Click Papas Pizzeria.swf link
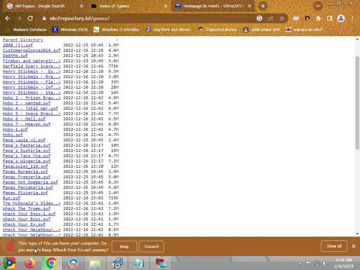360x270 pixels. pos(25,193)
